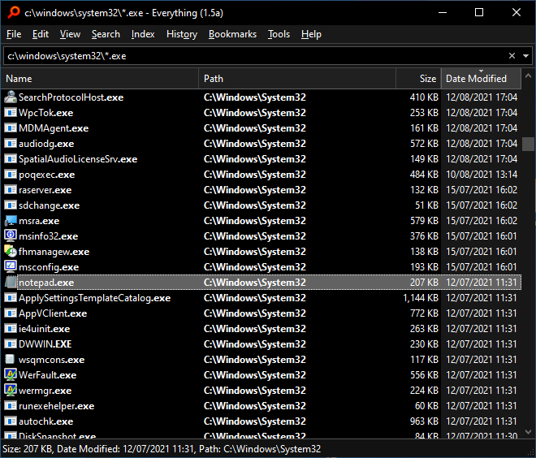The image size is (536, 458).
Task: Open the search history dropdown arrow
Action: 525,56
